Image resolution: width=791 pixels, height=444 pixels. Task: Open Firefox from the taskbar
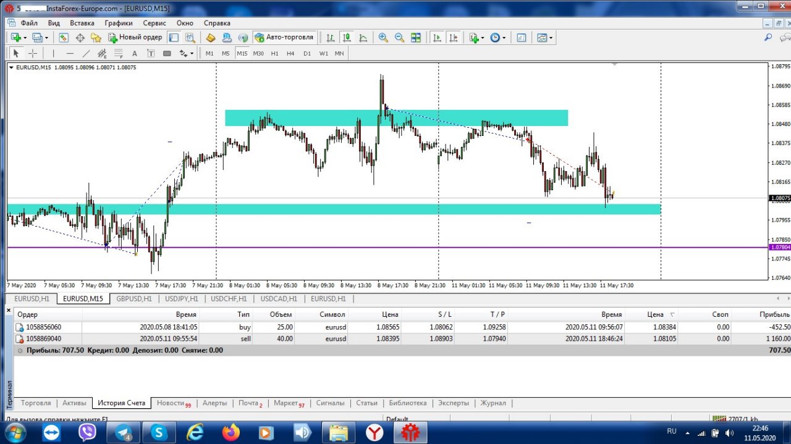[231, 433]
